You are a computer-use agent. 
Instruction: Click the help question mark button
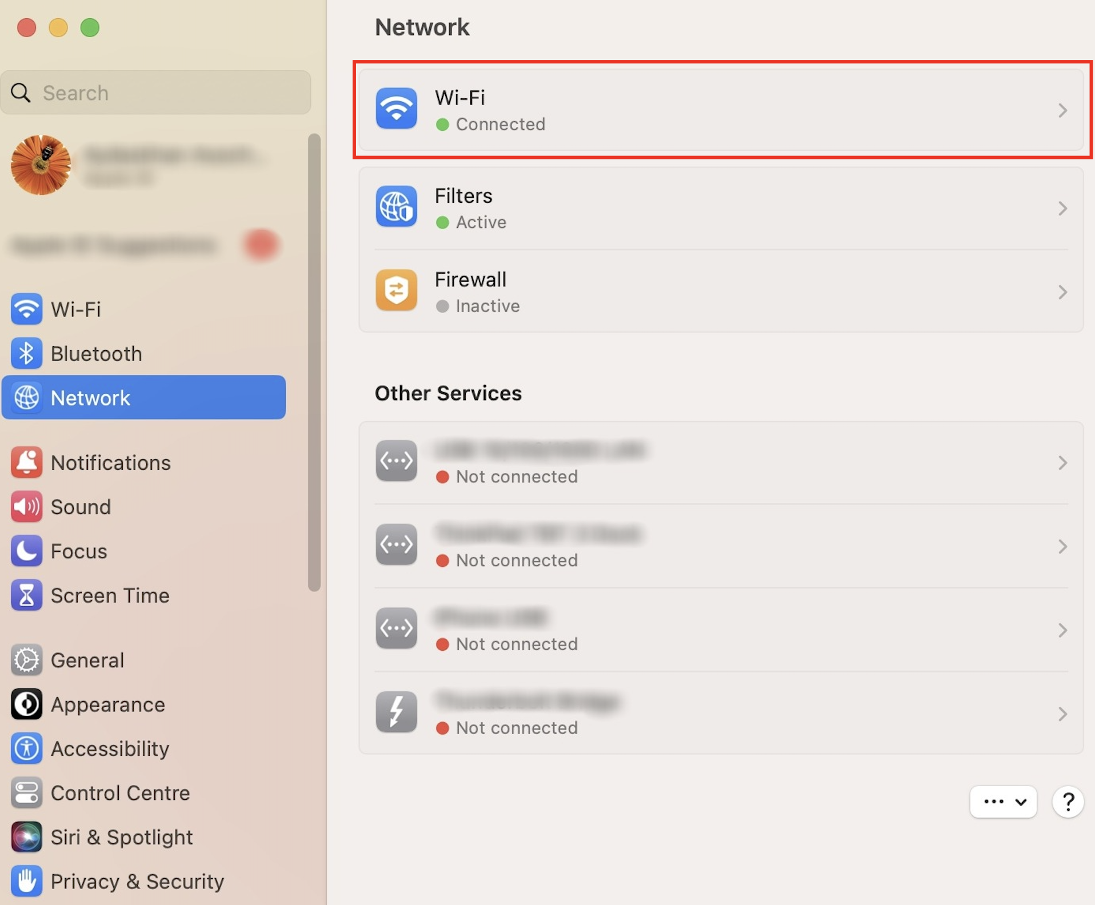point(1068,802)
